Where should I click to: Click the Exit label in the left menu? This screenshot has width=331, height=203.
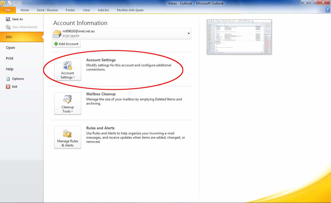pyautogui.click(x=15, y=87)
